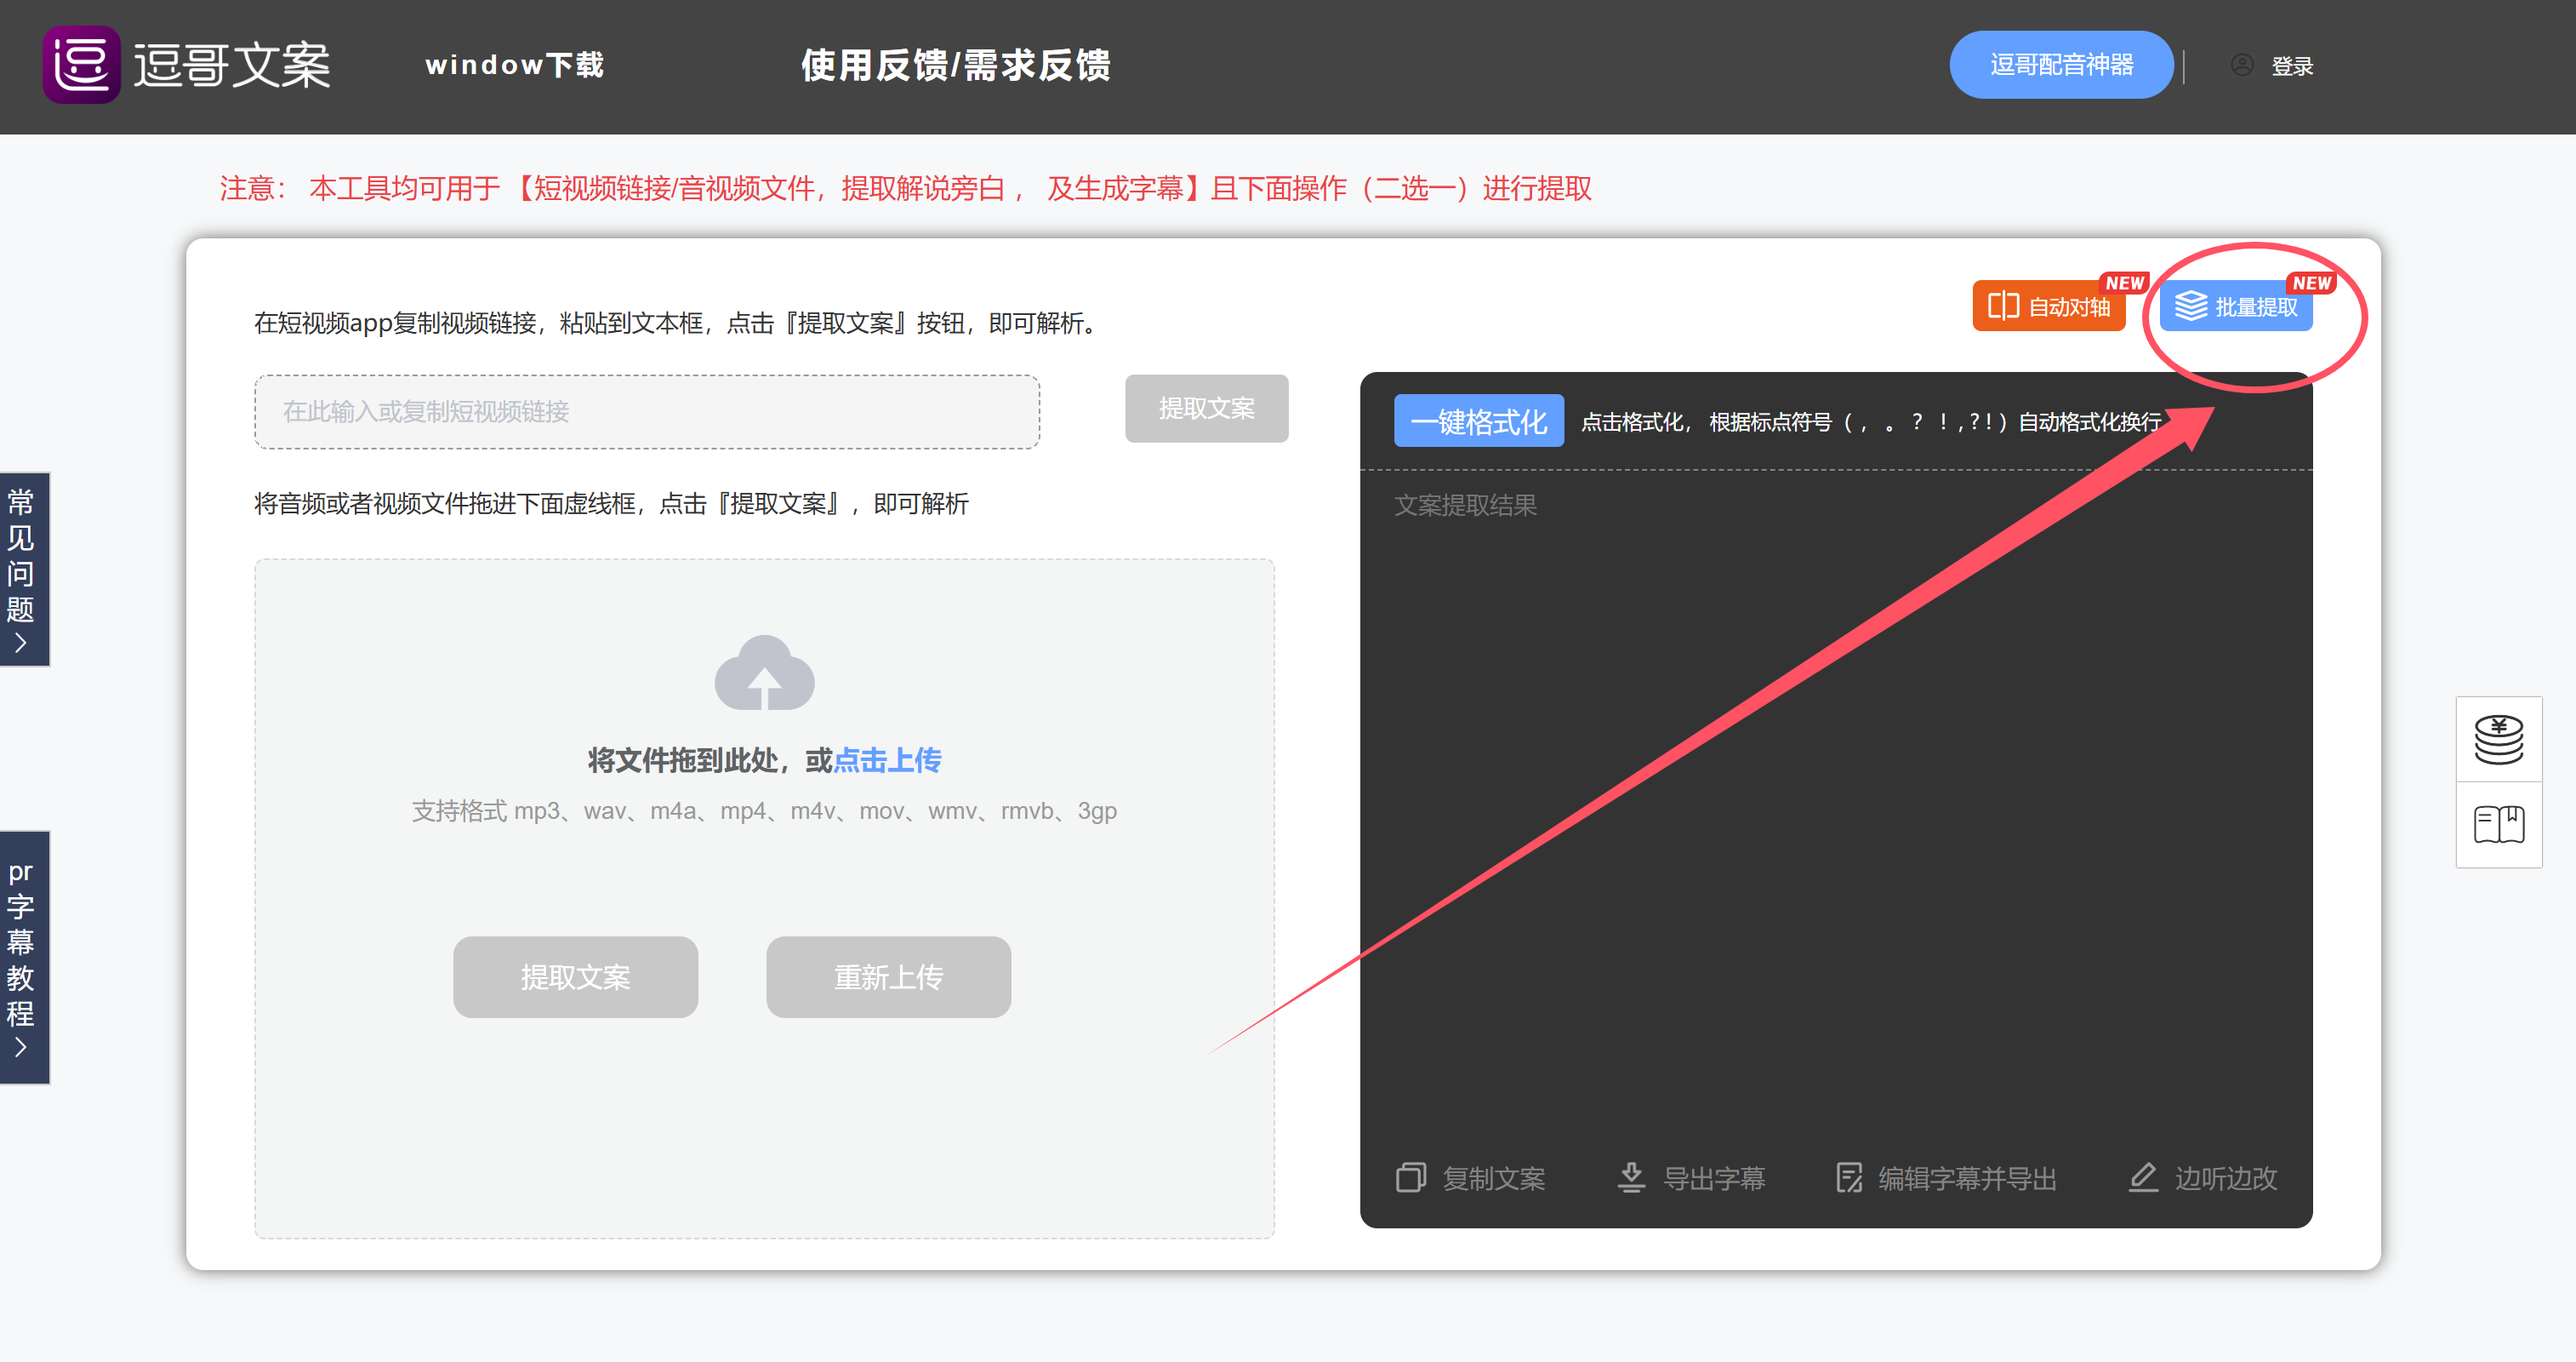Click the 编辑字幕并导出 label

coord(1967,1179)
